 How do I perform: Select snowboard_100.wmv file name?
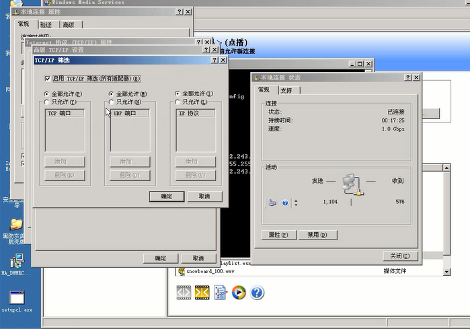point(210,271)
